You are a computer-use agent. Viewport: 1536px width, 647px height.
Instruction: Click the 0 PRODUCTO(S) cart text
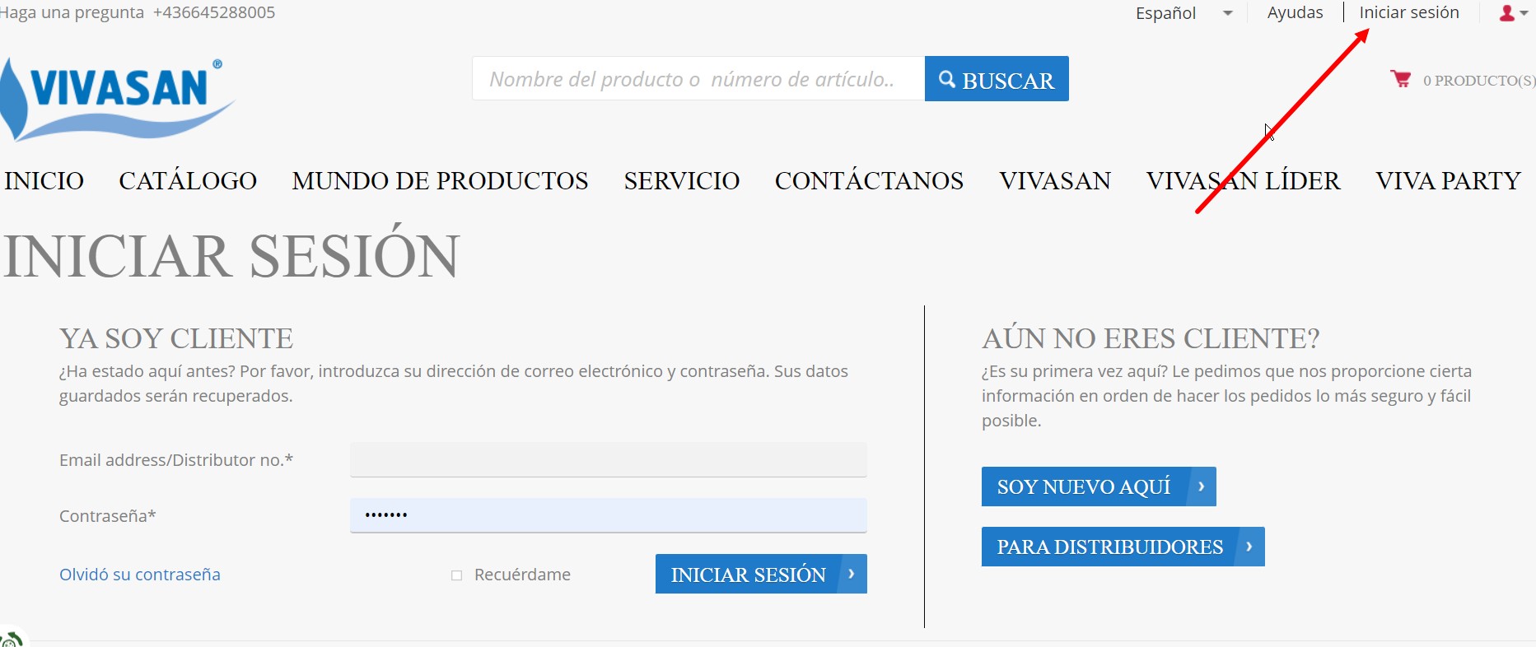coord(1479,80)
